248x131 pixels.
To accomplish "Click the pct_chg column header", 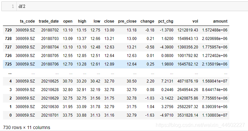I will point(166,21).
